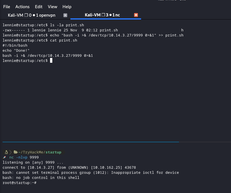Open the Edit menu

(x=39, y=7)
